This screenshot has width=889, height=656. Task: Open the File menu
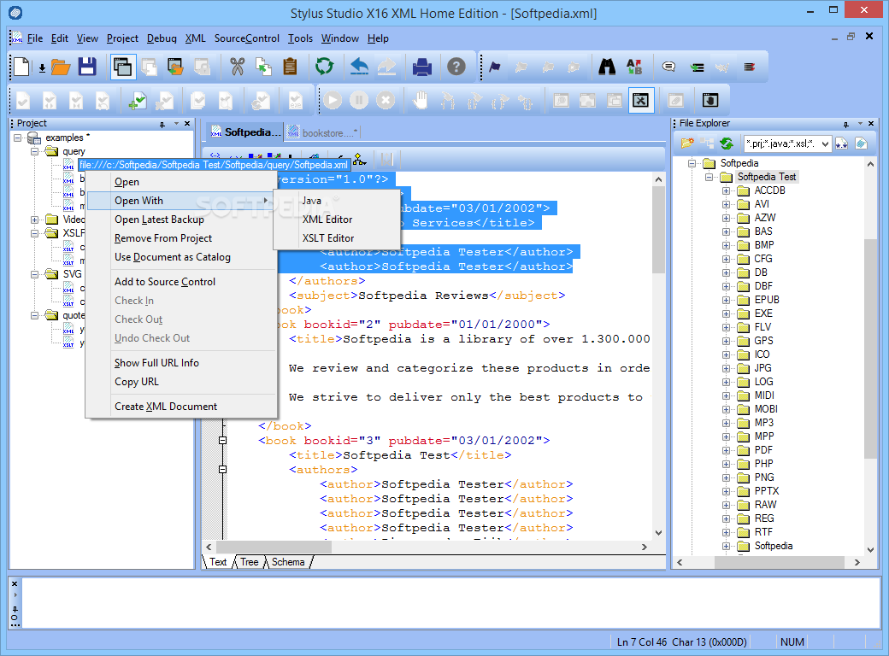pyautogui.click(x=34, y=38)
